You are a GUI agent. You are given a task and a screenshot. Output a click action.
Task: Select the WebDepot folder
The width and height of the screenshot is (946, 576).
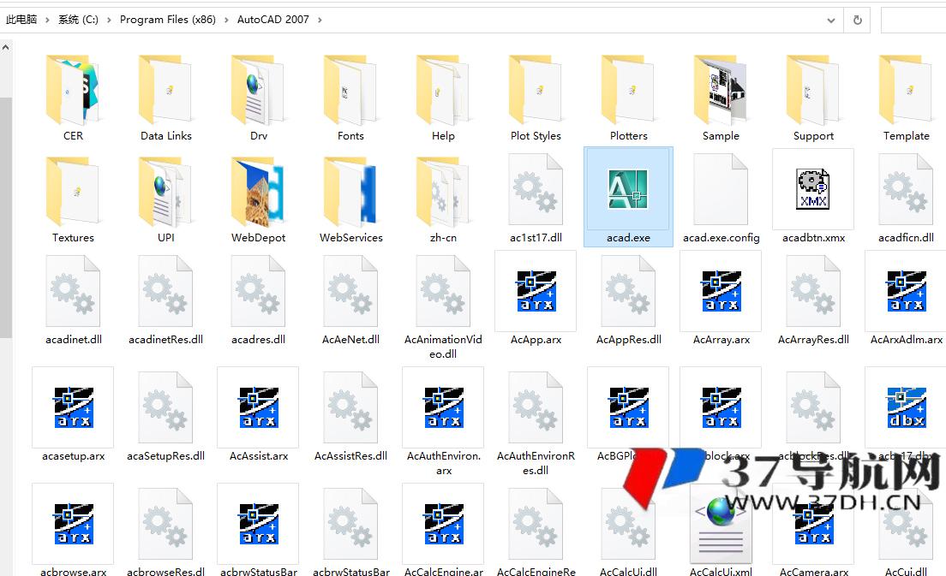(x=258, y=189)
